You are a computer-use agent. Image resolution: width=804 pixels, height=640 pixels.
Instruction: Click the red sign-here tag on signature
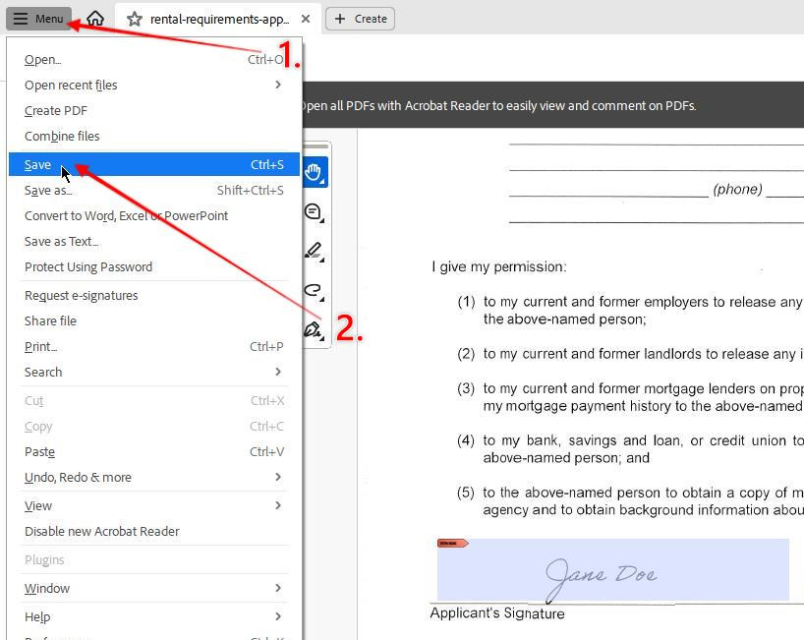452,543
